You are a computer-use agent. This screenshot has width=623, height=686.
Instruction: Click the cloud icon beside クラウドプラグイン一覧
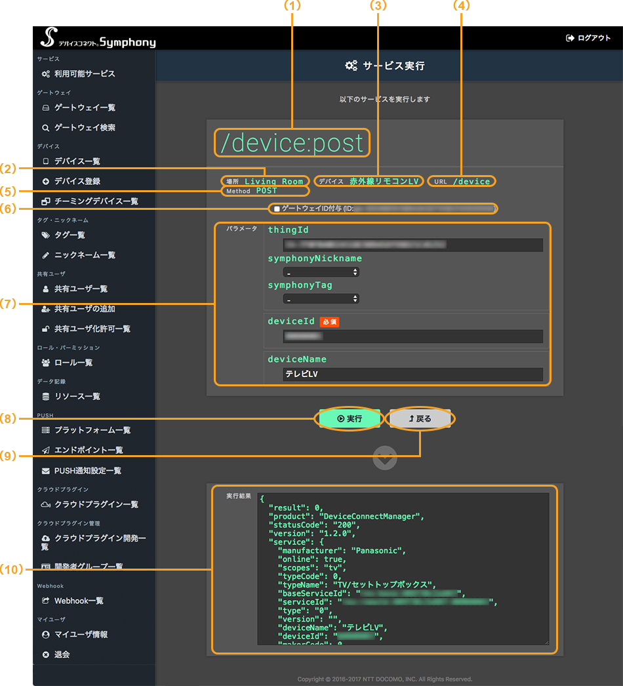tap(45, 504)
